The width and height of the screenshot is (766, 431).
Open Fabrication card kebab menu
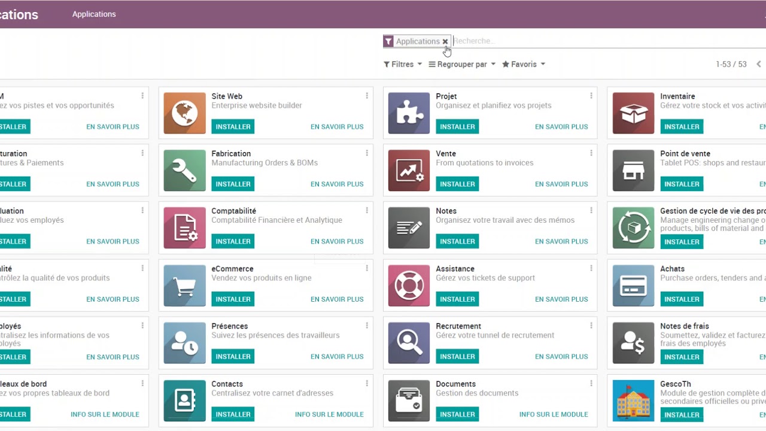pyautogui.click(x=367, y=153)
